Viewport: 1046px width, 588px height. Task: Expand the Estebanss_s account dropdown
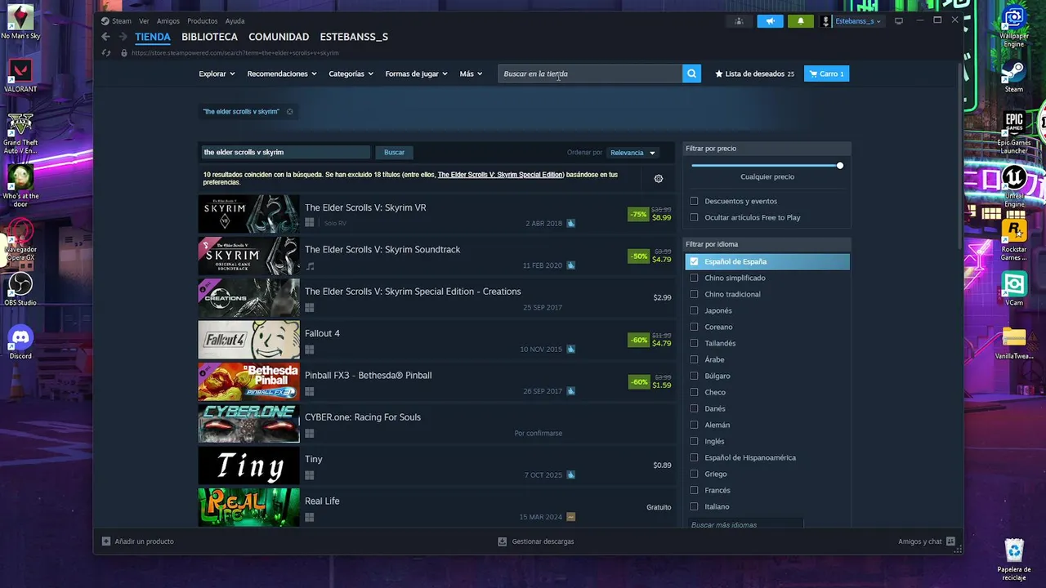click(x=858, y=20)
